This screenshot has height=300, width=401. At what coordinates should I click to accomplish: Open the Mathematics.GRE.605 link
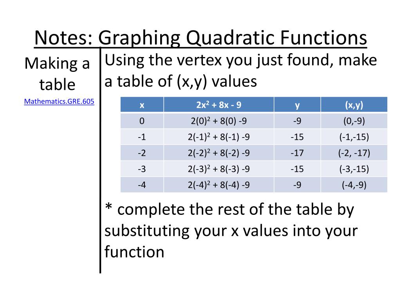pyautogui.click(x=59, y=102)
